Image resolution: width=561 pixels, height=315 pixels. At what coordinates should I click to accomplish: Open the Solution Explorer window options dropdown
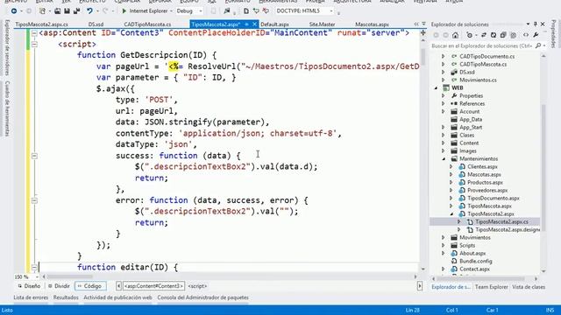click(x=528, y=24)
